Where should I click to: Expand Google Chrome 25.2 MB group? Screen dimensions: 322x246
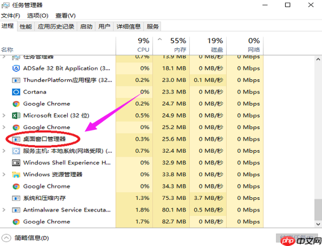pyautogui.click(x=4, y=127)
